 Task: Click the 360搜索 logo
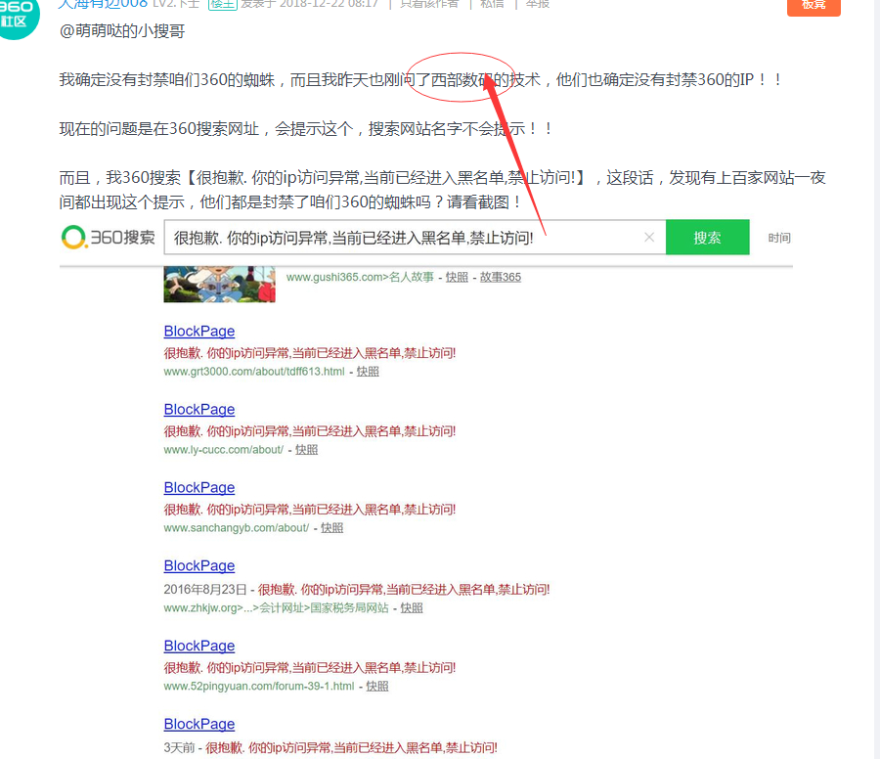[108, 238]
